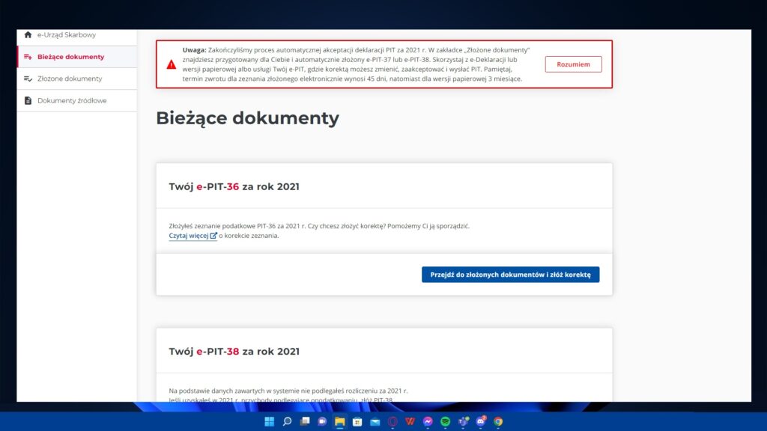This screenshot has width=767, height=431.
Task: Click the document icon beside Dokumenty źródłowe
Action: [x=28, y=101]
